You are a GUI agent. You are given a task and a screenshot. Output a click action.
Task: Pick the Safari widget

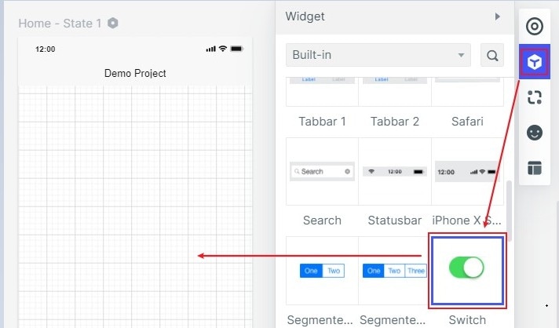tap(467, 93)
